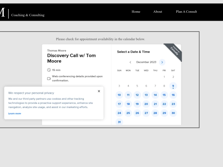Click the December 2023 month label
This screenshot has width=223, height=167.
(x=146, y=62)
